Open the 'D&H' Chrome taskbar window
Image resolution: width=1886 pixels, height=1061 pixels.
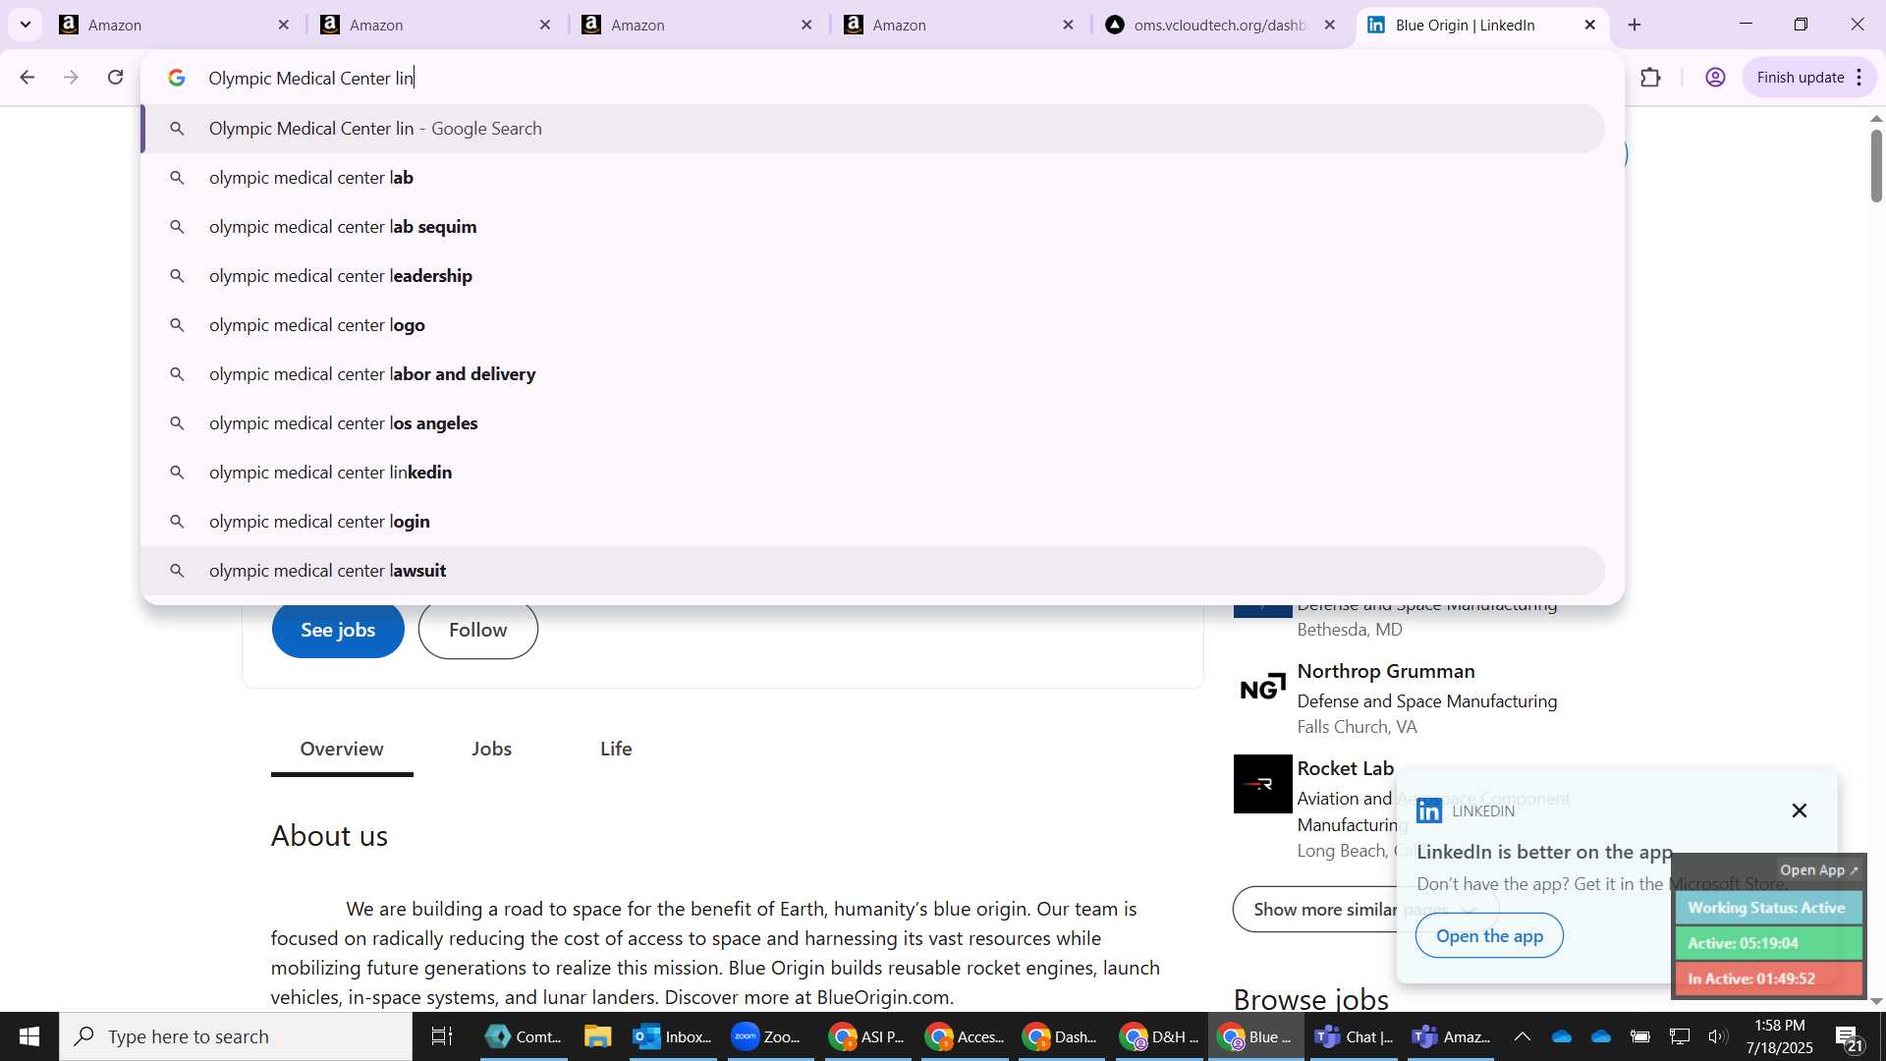(x=1159, y=1036)
